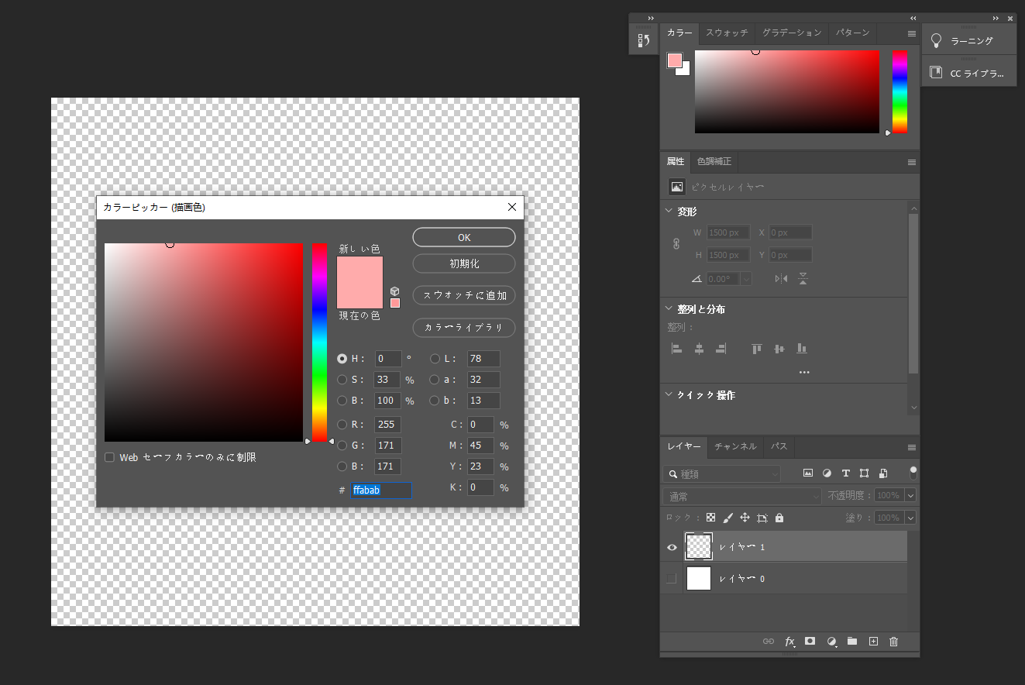Create new fill or adjustment layer icon

point(832,642)
